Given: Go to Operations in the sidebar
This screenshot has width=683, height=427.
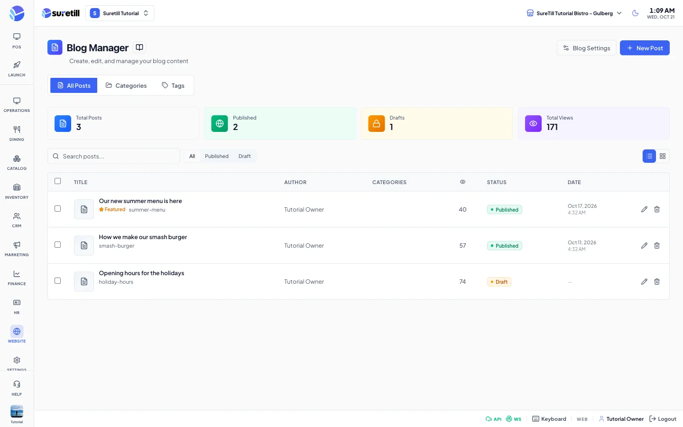Looking at the screenshot, I should 17,105.
